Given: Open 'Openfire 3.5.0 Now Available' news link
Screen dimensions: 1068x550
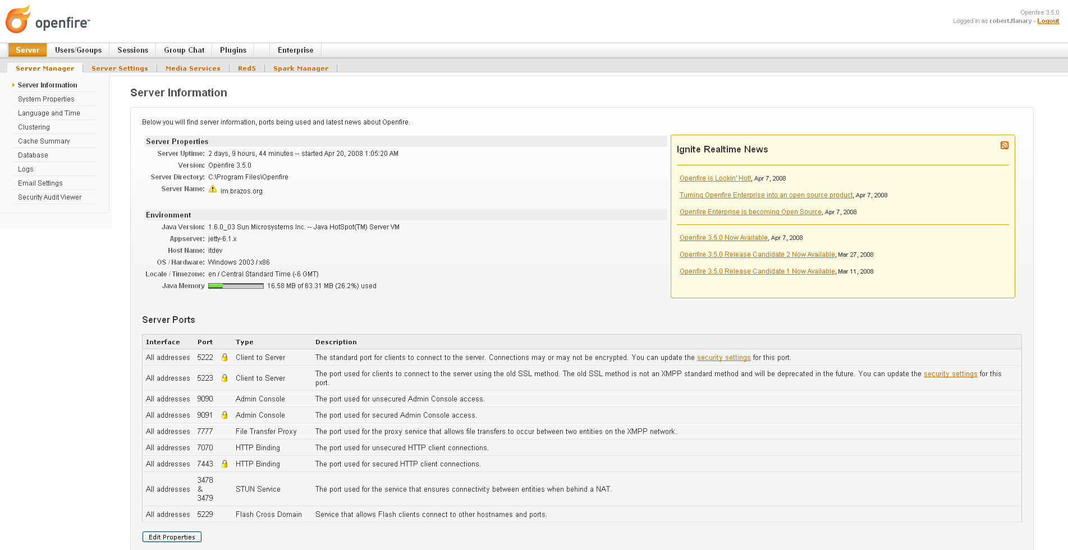Looking at the screenshot, I should pos(723,238).
